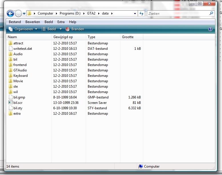Open the Extra menu
This screenshot has width=222, height=175.
61,22
